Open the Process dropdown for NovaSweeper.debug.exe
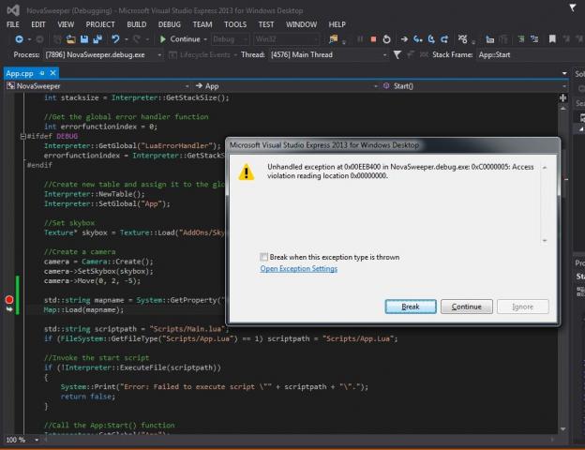Screen dimensions: 585x450 (104, 54)
